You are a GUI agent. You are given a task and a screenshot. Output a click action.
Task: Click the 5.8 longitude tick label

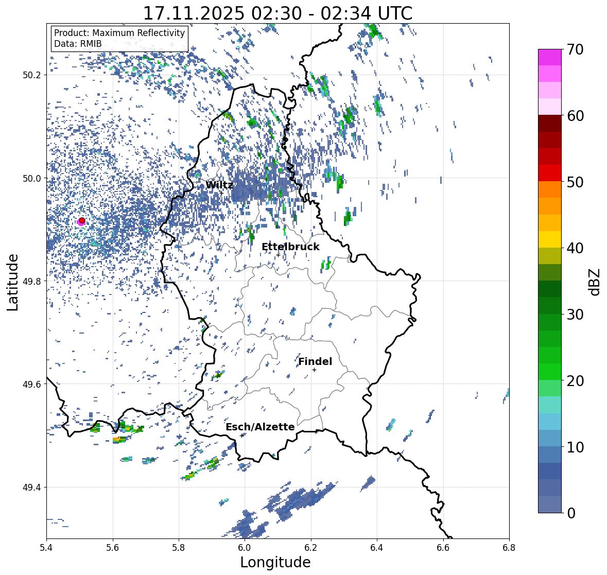tap(179, 548)
